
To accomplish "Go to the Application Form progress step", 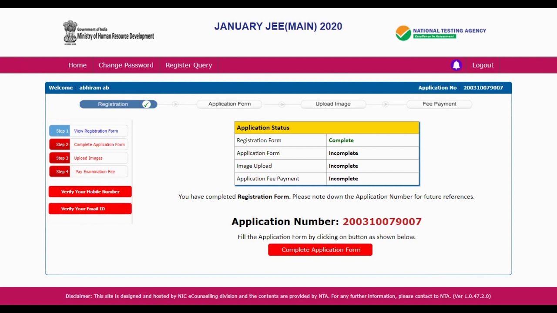I will [229, 104].
